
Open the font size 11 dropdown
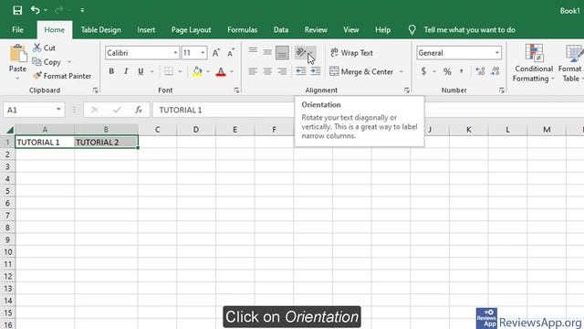[x=203, y=53]
